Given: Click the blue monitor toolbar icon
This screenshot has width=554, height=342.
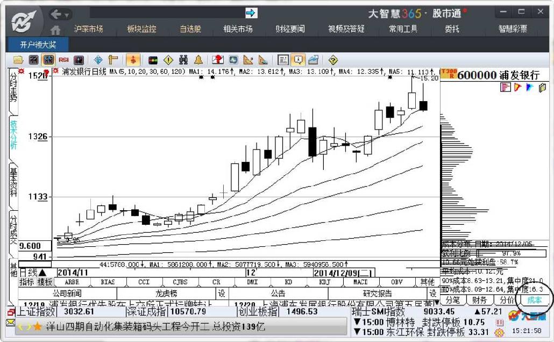Looking at the screenshot, I should (233, 60).
